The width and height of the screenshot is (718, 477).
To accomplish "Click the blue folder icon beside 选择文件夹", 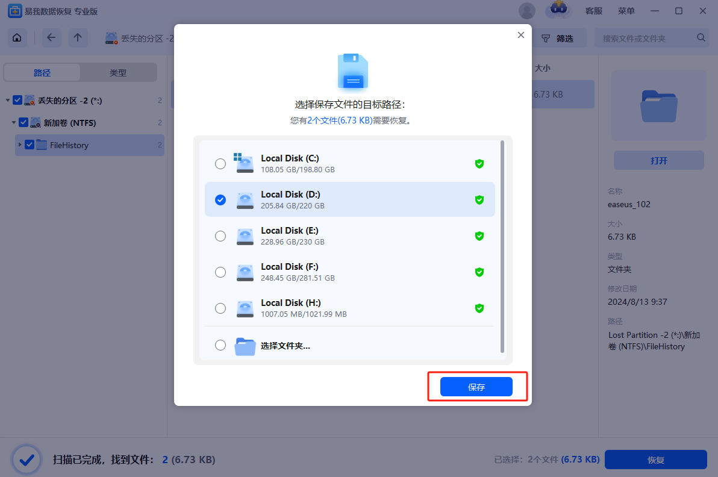I will [245, 346].
